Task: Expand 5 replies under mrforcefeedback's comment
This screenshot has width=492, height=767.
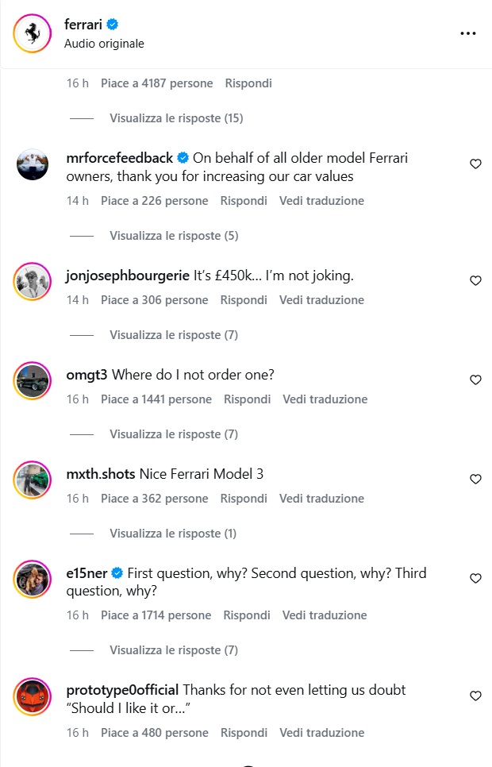Action: [x=174, y=236]
